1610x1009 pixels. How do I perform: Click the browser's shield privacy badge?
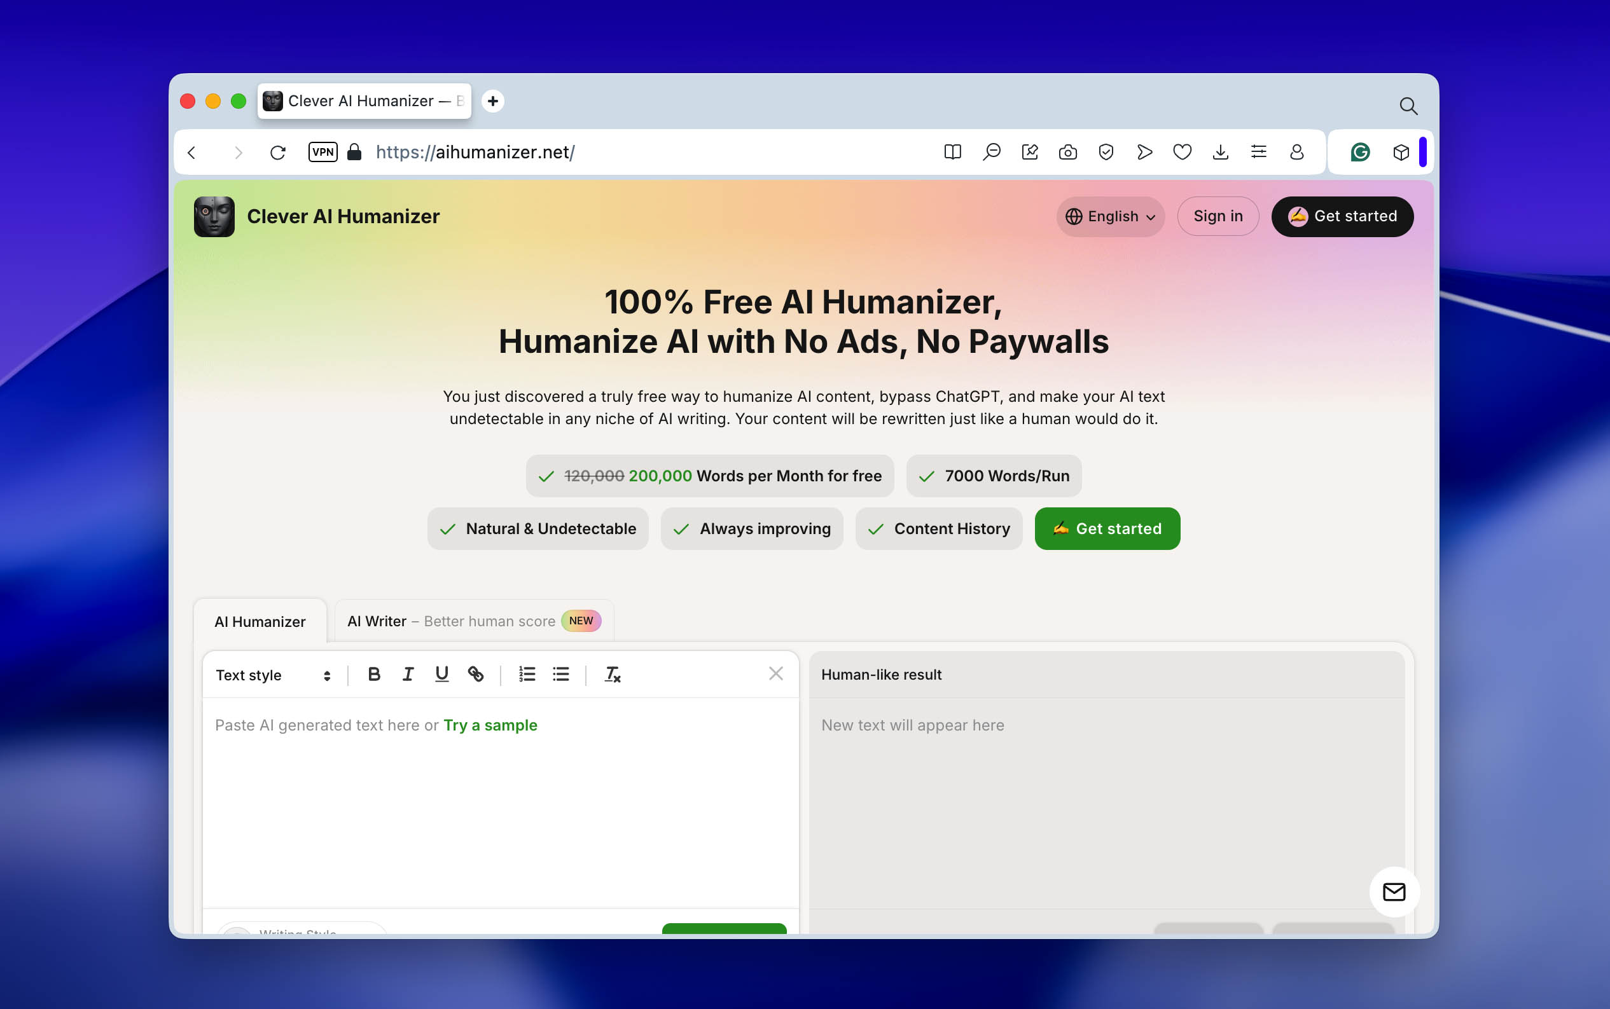pos(1106,152)
